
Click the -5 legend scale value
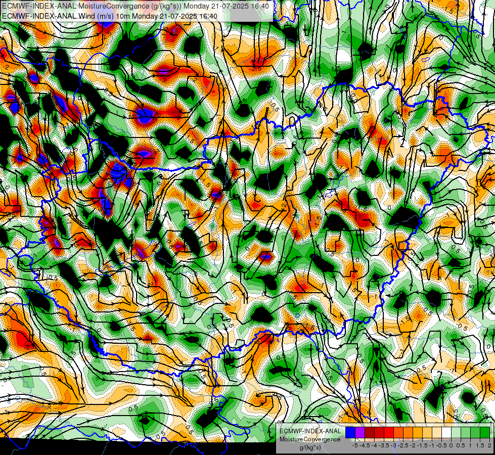pyautogui.click(x=355, y=445)
